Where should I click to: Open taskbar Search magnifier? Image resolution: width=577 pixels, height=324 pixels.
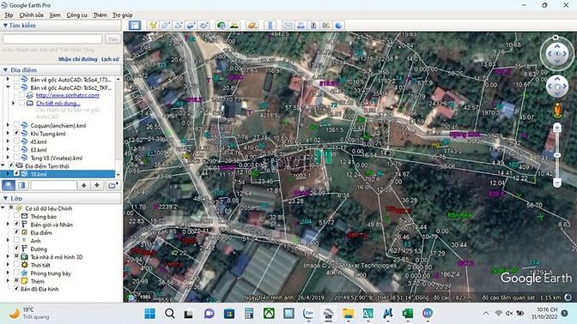coord(170,314)
